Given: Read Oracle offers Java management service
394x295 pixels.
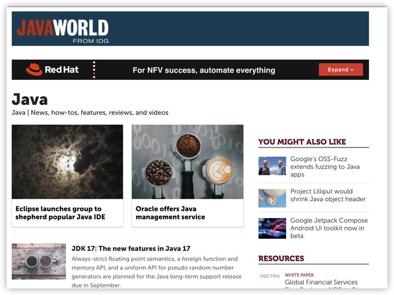Looking at the screenshot, I should click(170, 213).
